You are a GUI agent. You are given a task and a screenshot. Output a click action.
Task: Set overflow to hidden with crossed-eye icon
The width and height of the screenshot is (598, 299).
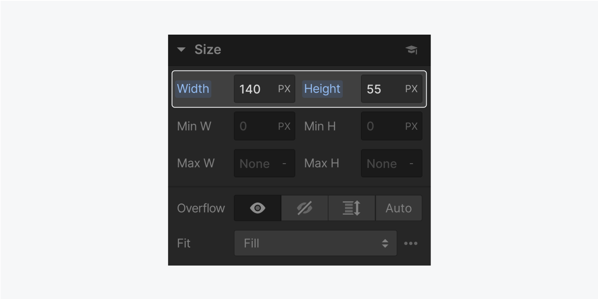pyautogui.click(x=304, y=208)
